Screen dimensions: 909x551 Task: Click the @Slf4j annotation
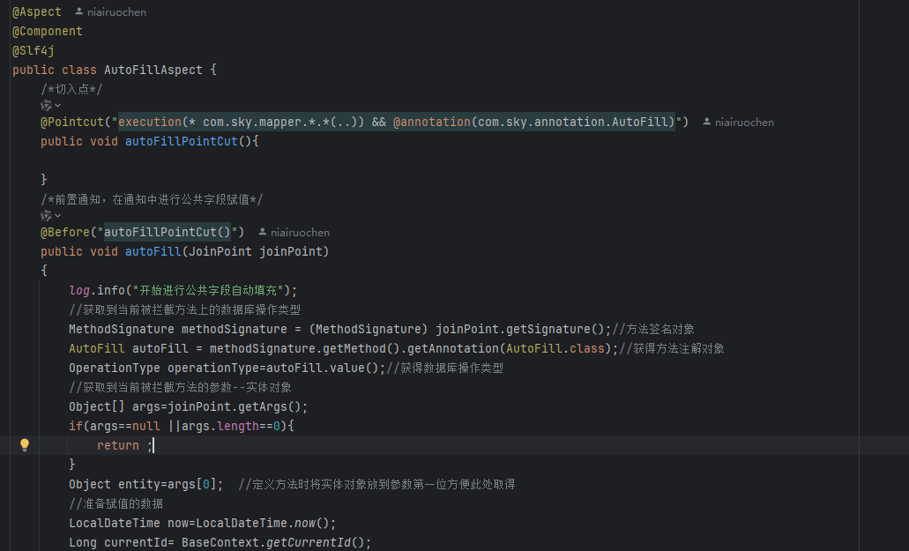tap(33, 50)
